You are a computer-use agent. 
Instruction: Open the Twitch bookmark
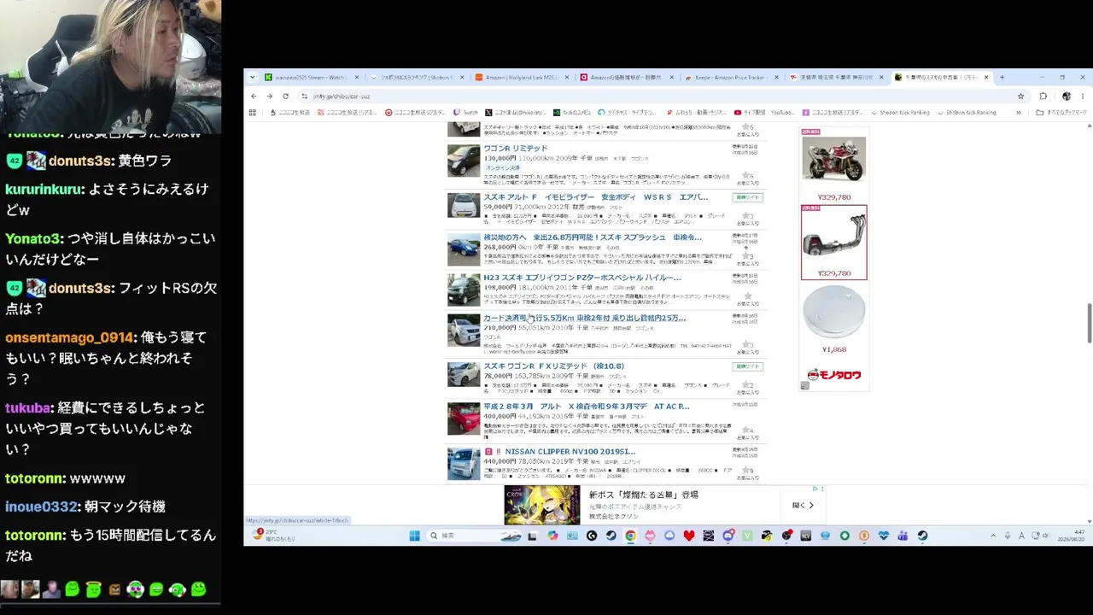tap(466, 112)
